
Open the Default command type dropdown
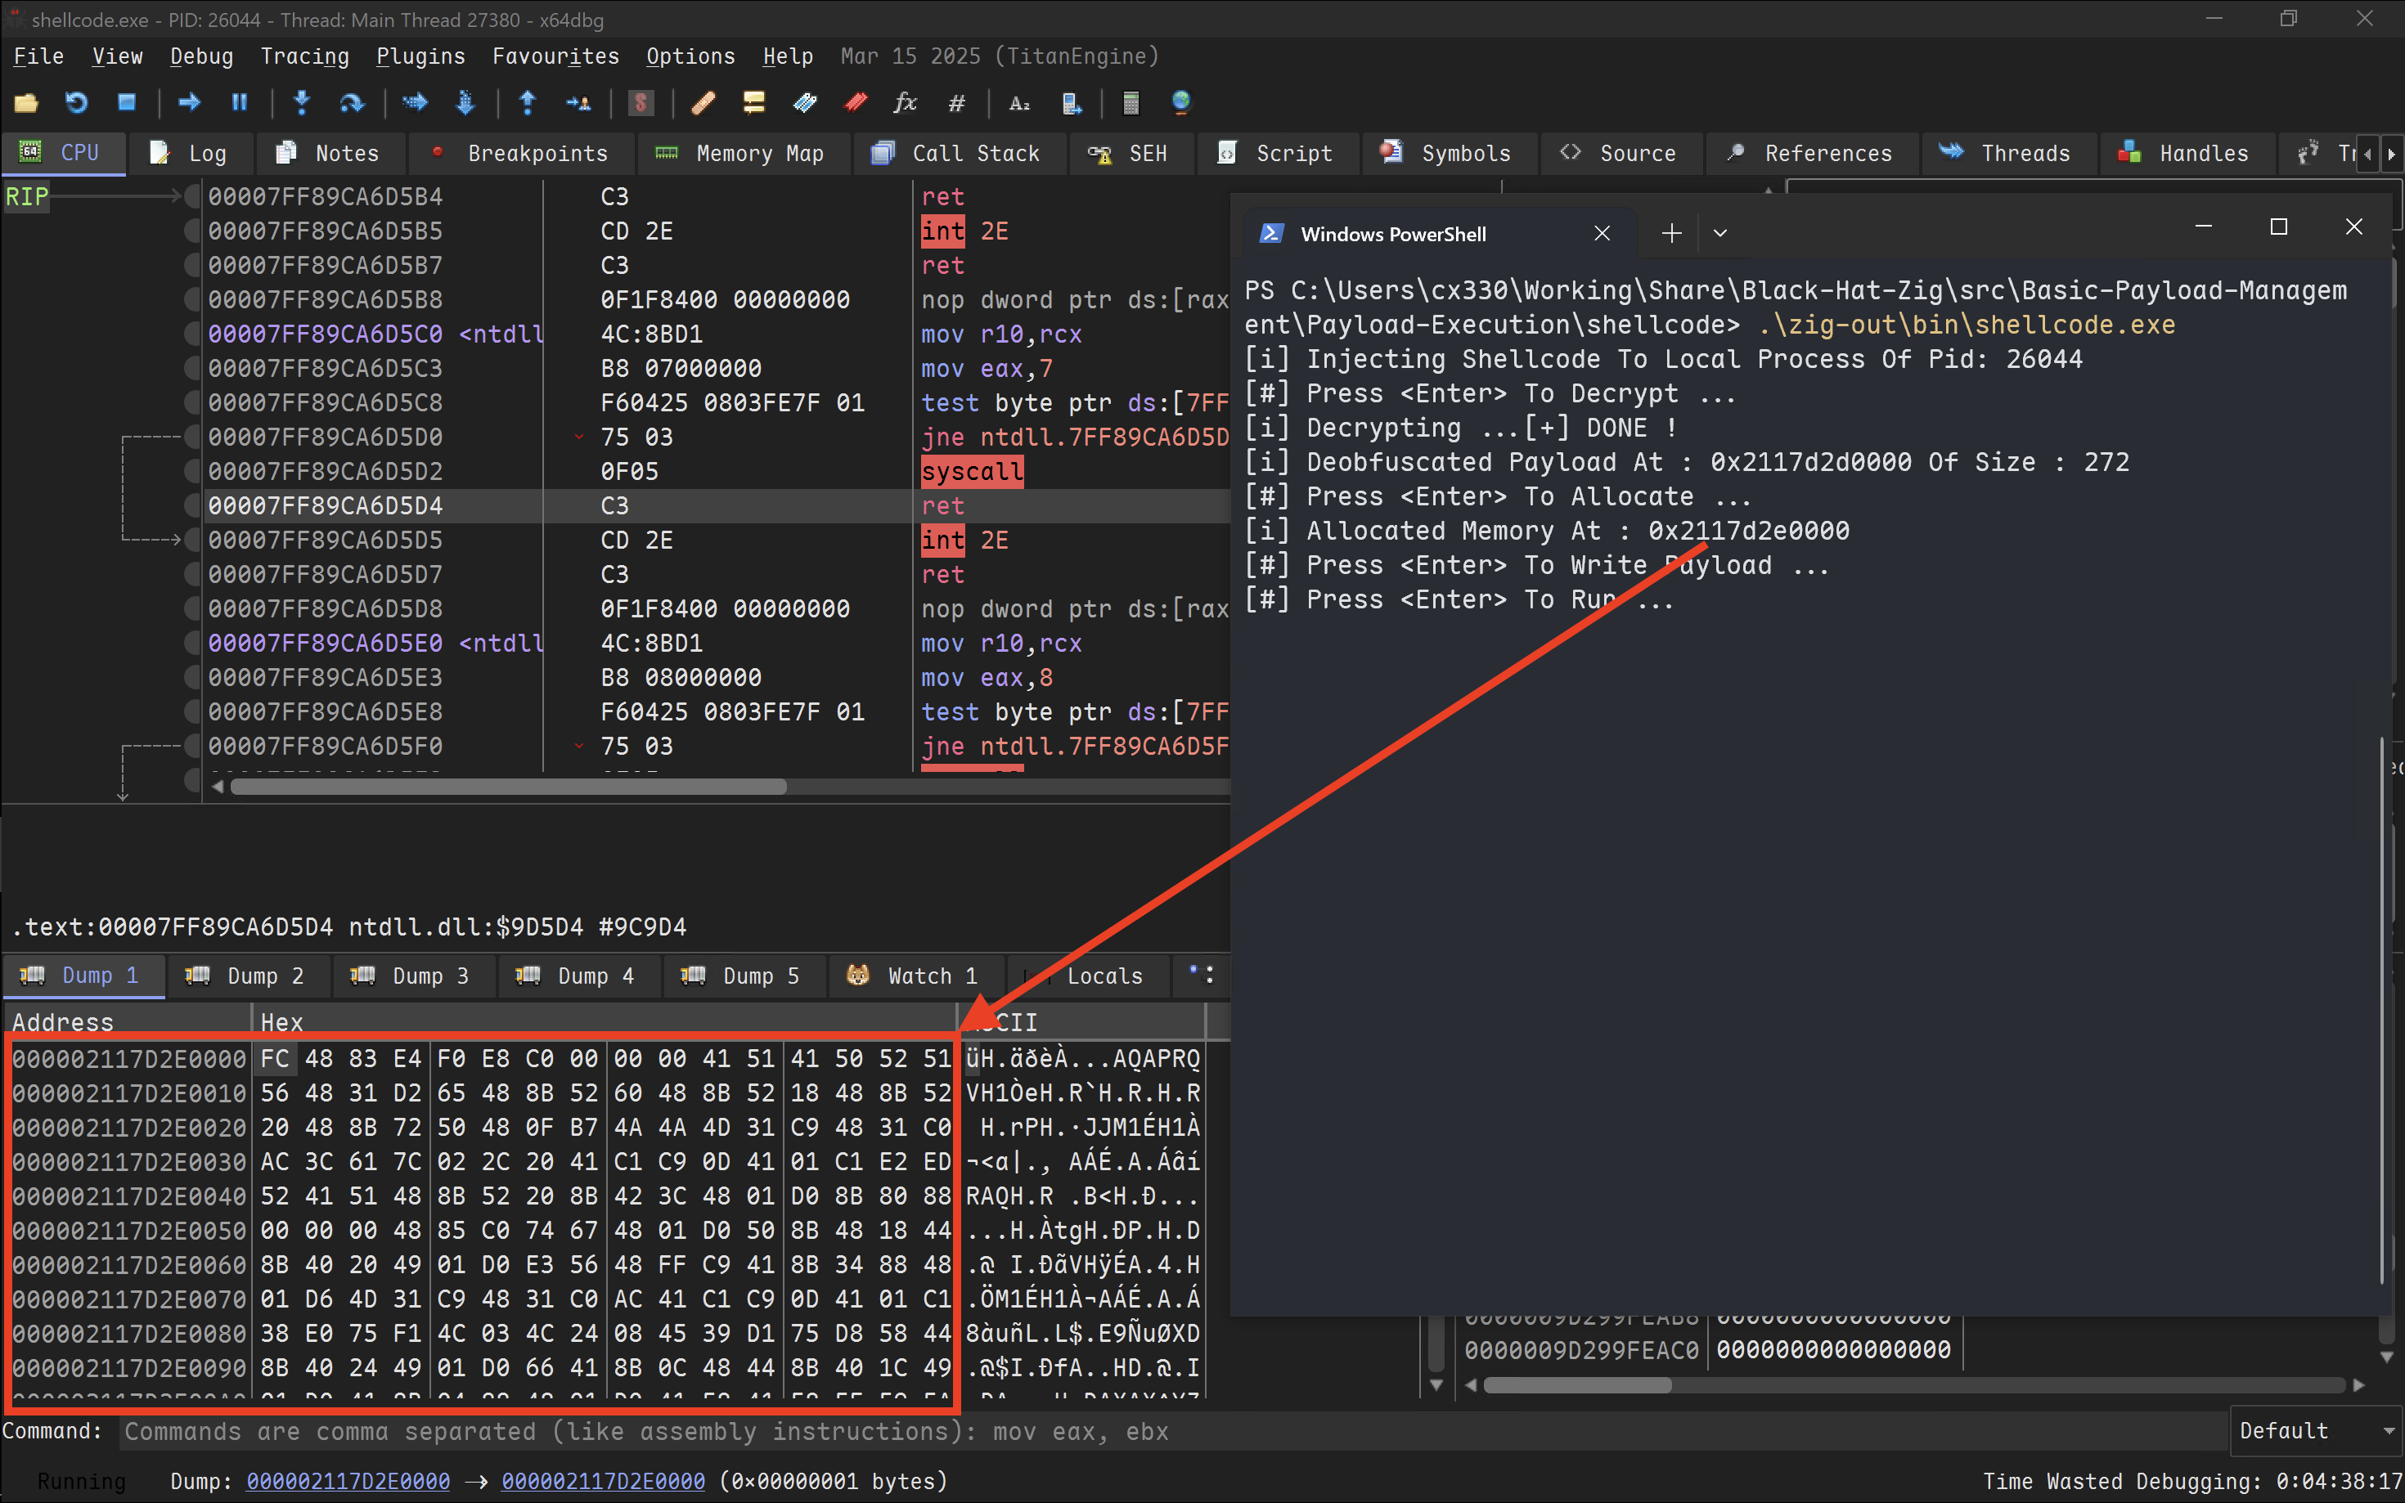(x=2317, y=1430)
